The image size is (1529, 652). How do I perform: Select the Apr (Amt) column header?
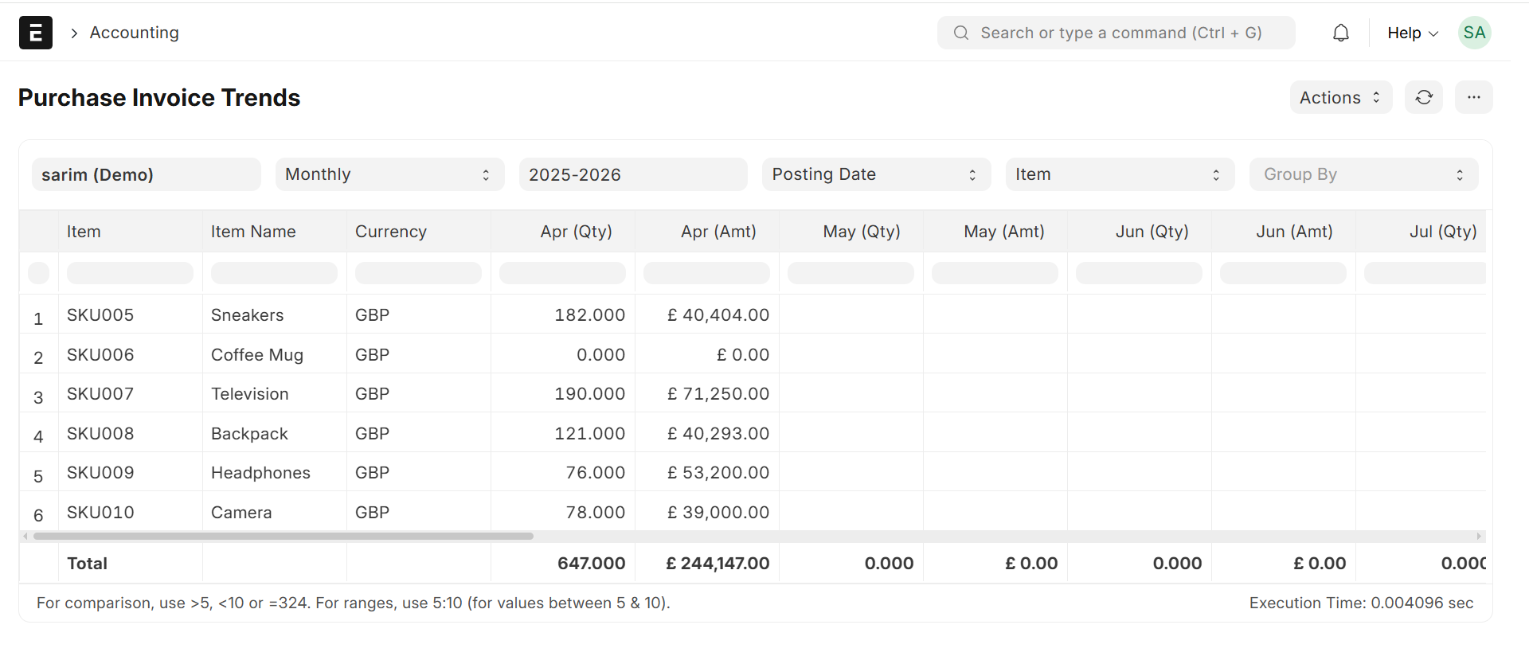[718, 232]
